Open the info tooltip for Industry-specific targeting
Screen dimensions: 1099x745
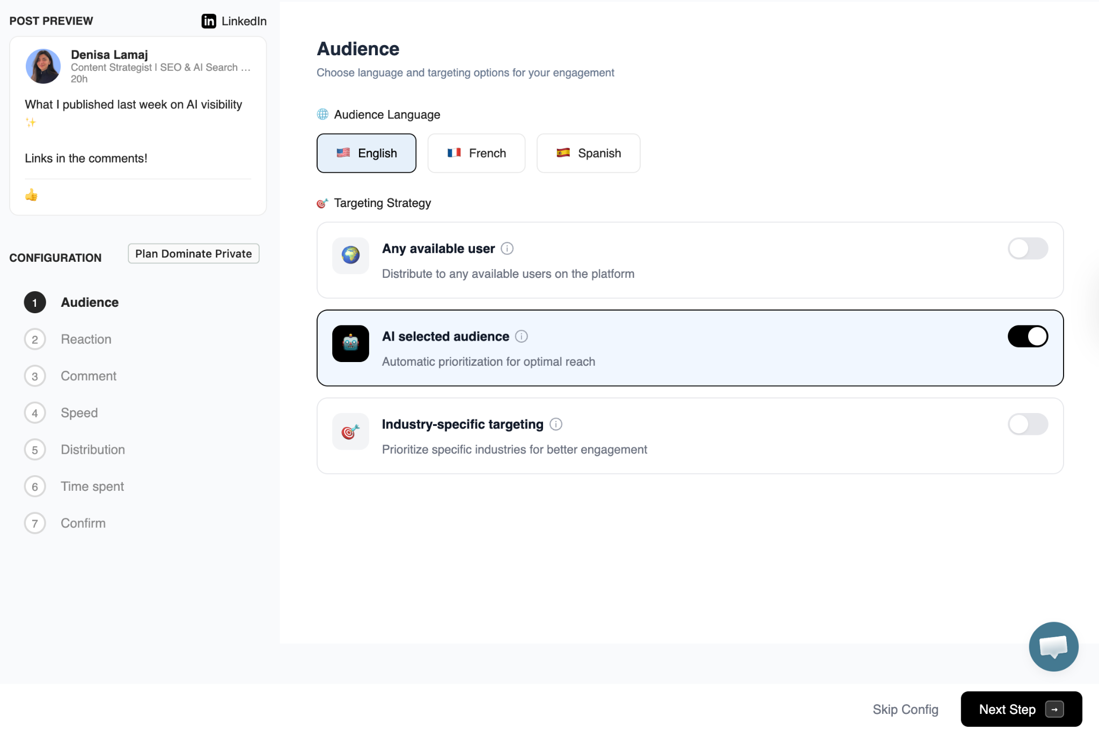556,424
